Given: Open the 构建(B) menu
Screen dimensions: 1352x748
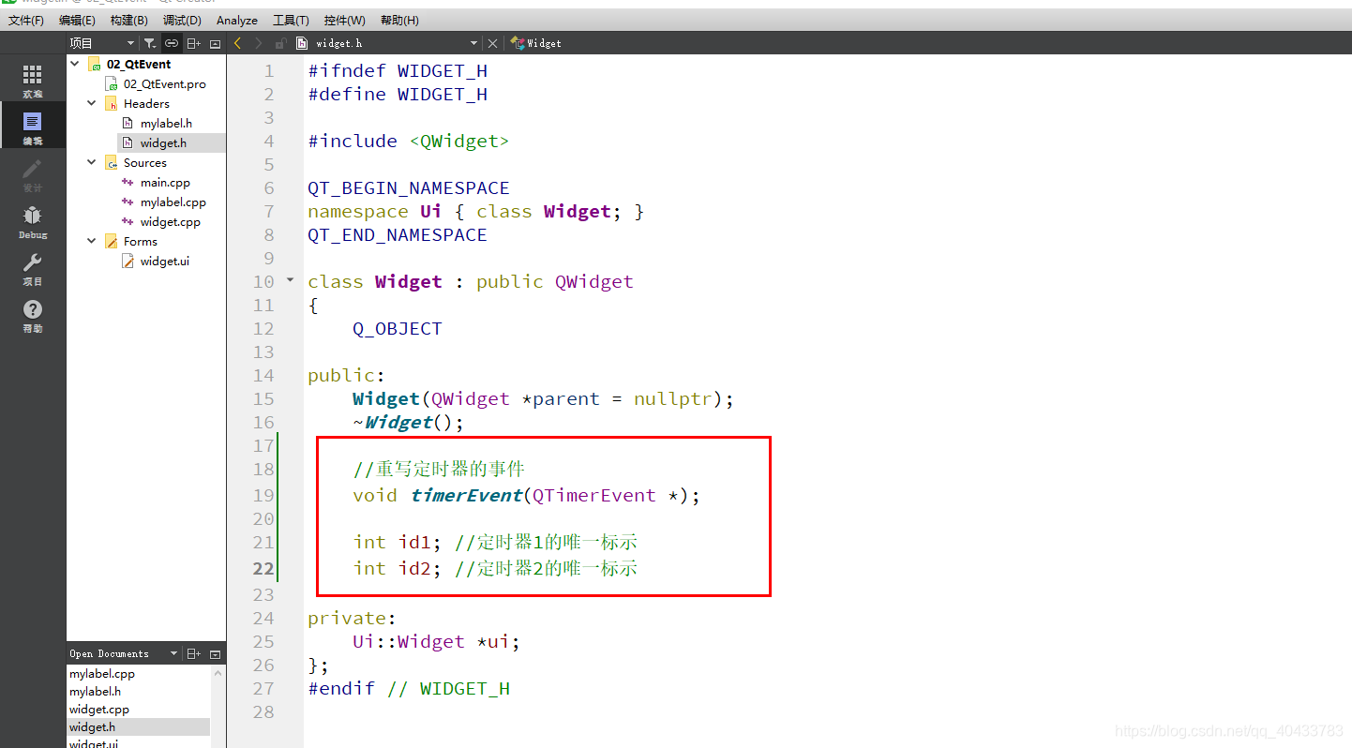Looking at the screenshot, I should point(128,20).
